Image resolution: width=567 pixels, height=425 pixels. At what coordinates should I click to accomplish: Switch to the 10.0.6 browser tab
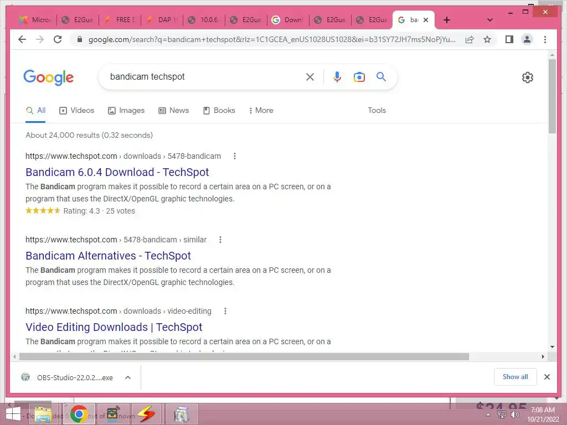pyautogui.click(x=204, y=20)
